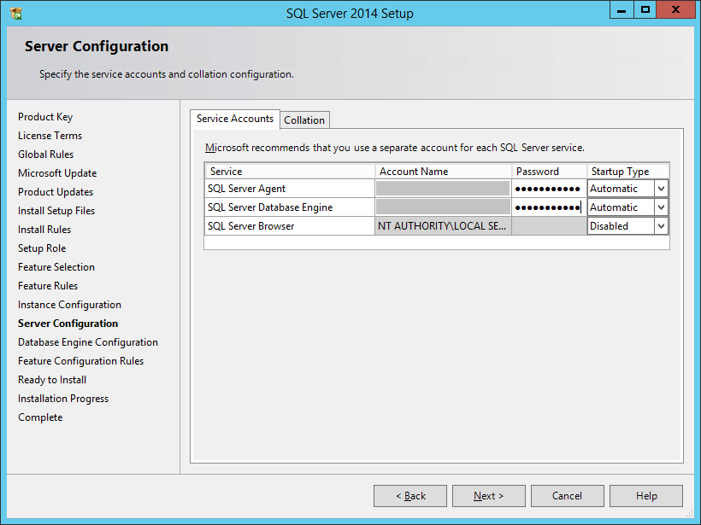Click the SQL Server Setup title bar icon

tap(15, 13)
